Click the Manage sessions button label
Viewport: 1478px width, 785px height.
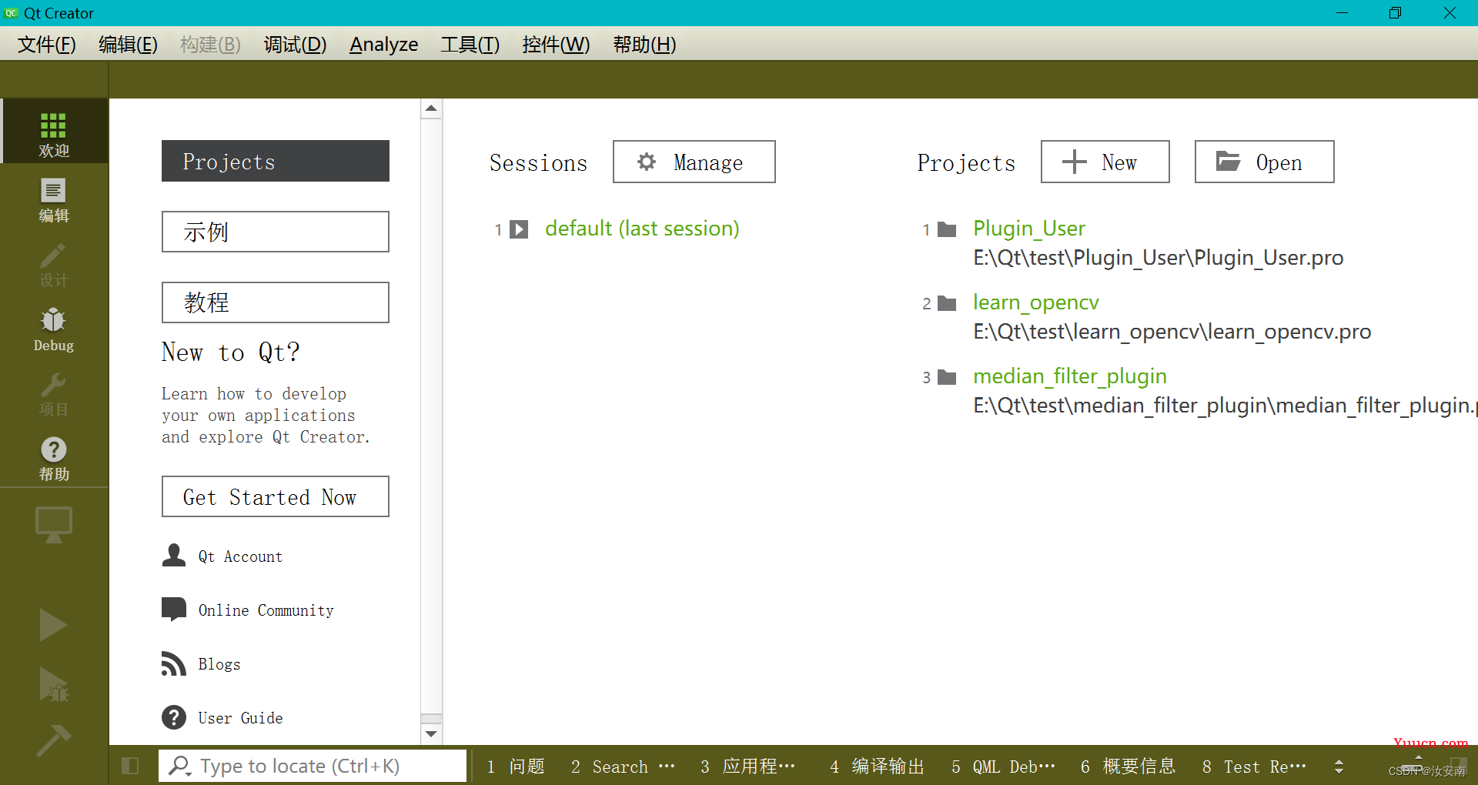(x=708, y=162)
